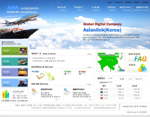Click the more link beside WHAT'S News & Notice
This screenshot has height=117, width=150.
89,54
